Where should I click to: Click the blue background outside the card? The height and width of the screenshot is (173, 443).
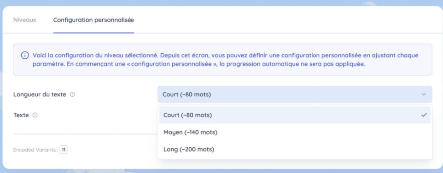221,2
